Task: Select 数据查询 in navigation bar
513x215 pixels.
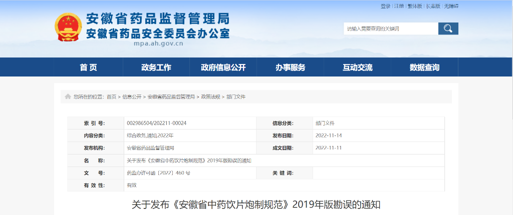Action: click(x=424, y=67)
